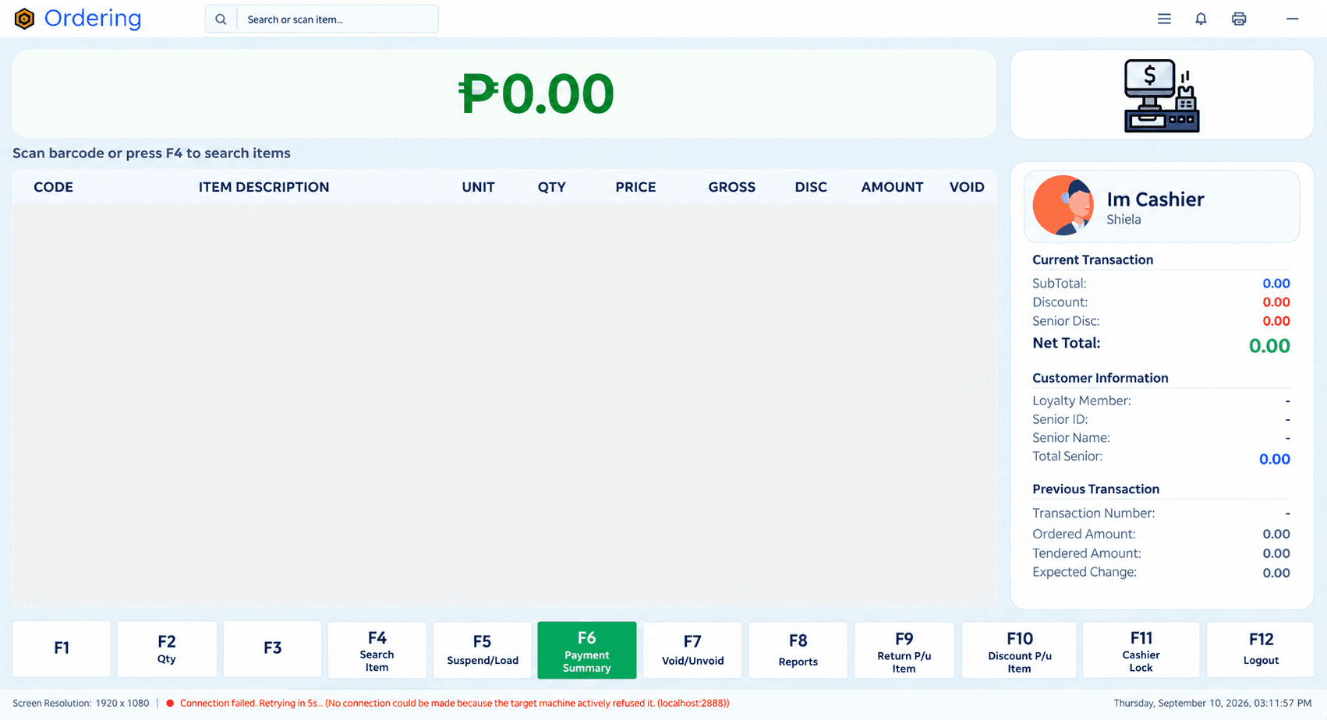Click F5 Suspend/Load button
Viewport: 1327px width, 720px height.
coord(483,650)
